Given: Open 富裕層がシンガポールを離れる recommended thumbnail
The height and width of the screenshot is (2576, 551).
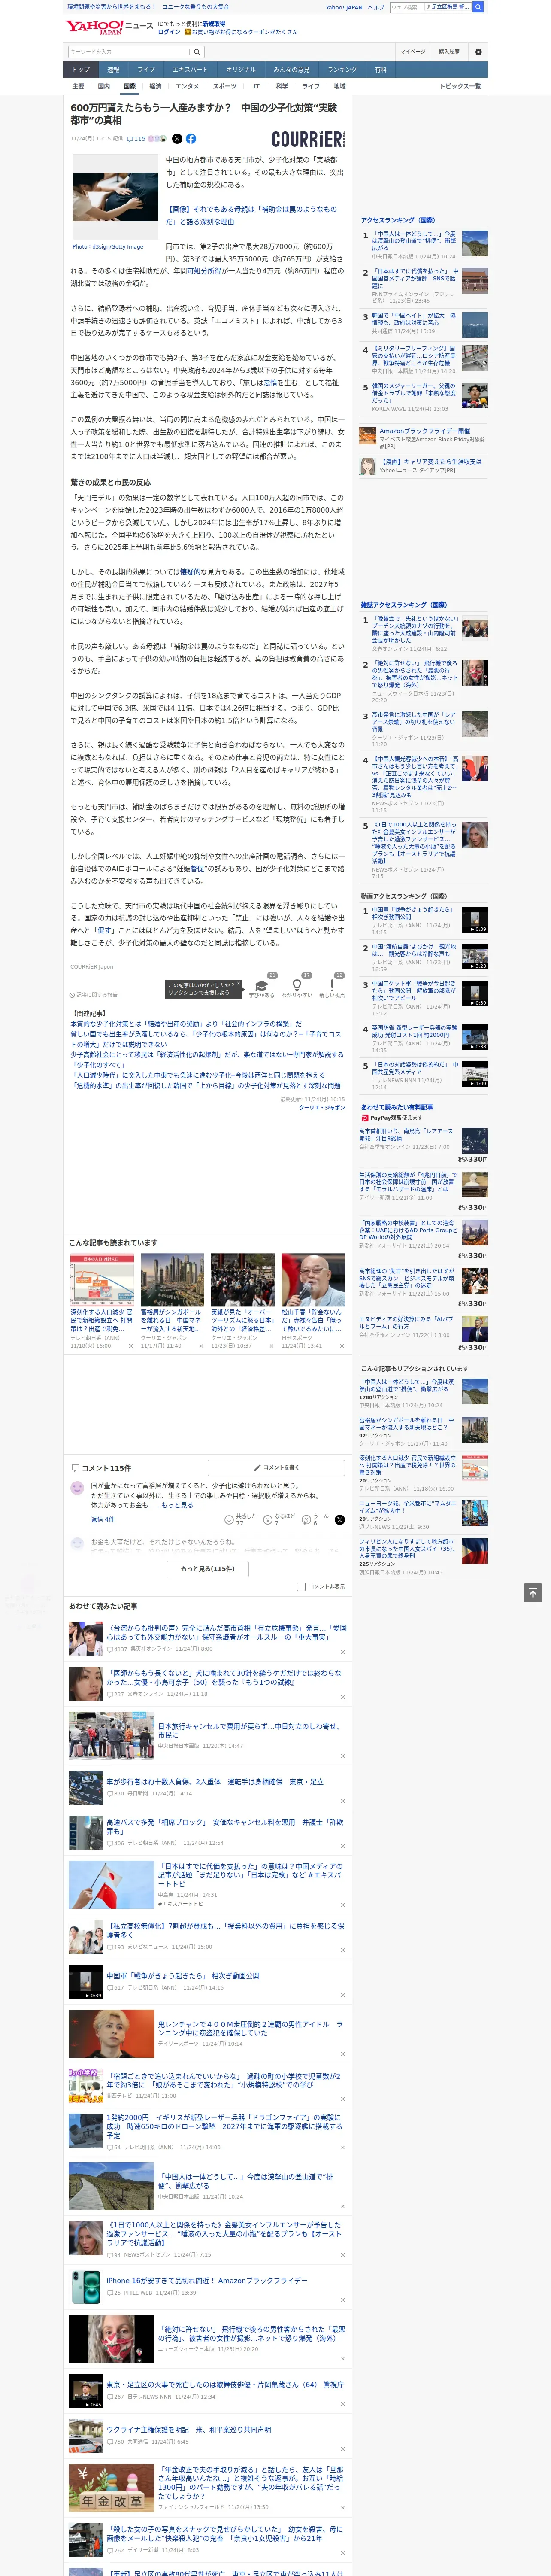Looking at the screenshot, I should coord(172,1280).
